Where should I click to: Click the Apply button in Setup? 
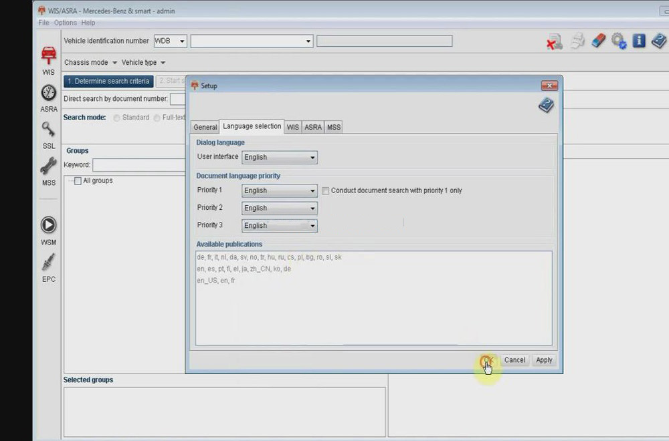click(x=544, y=360)
